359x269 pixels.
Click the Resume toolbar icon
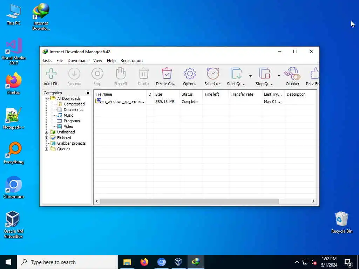[x=74, y=74]
